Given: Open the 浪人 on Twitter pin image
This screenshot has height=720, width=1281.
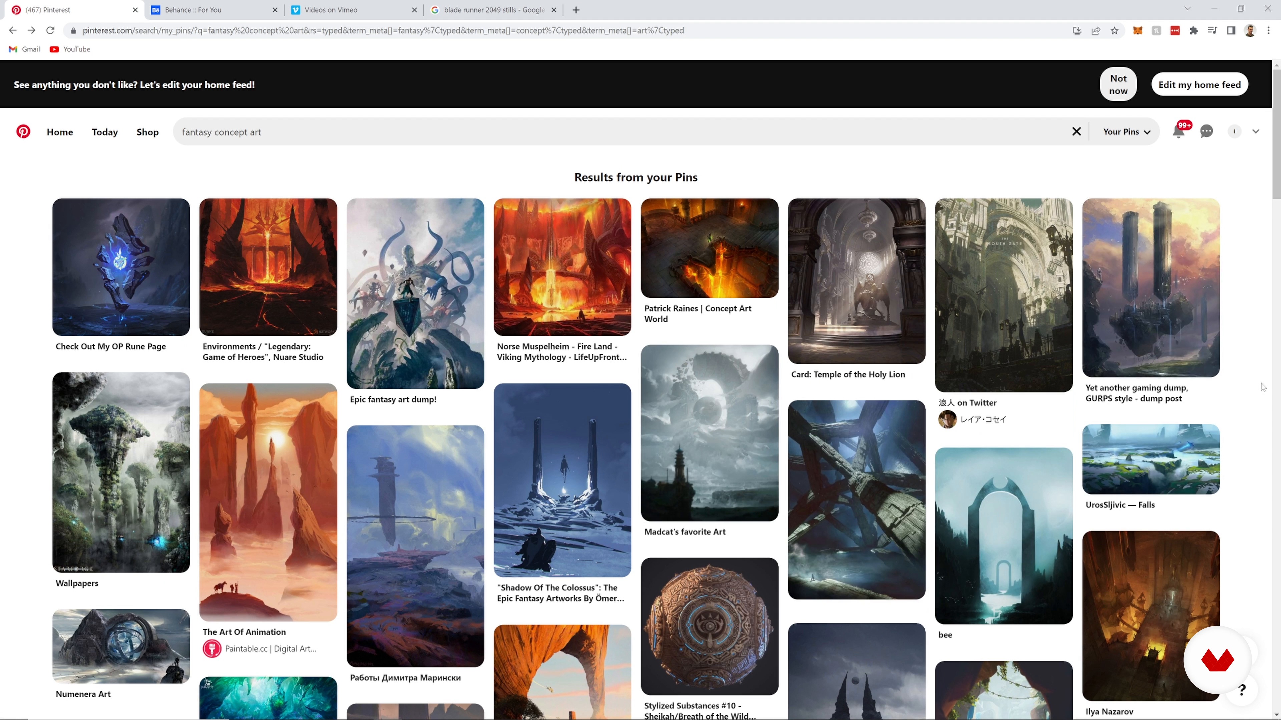Looking at the screenshot, I should pyautogui.click(x=1003, y=295).
